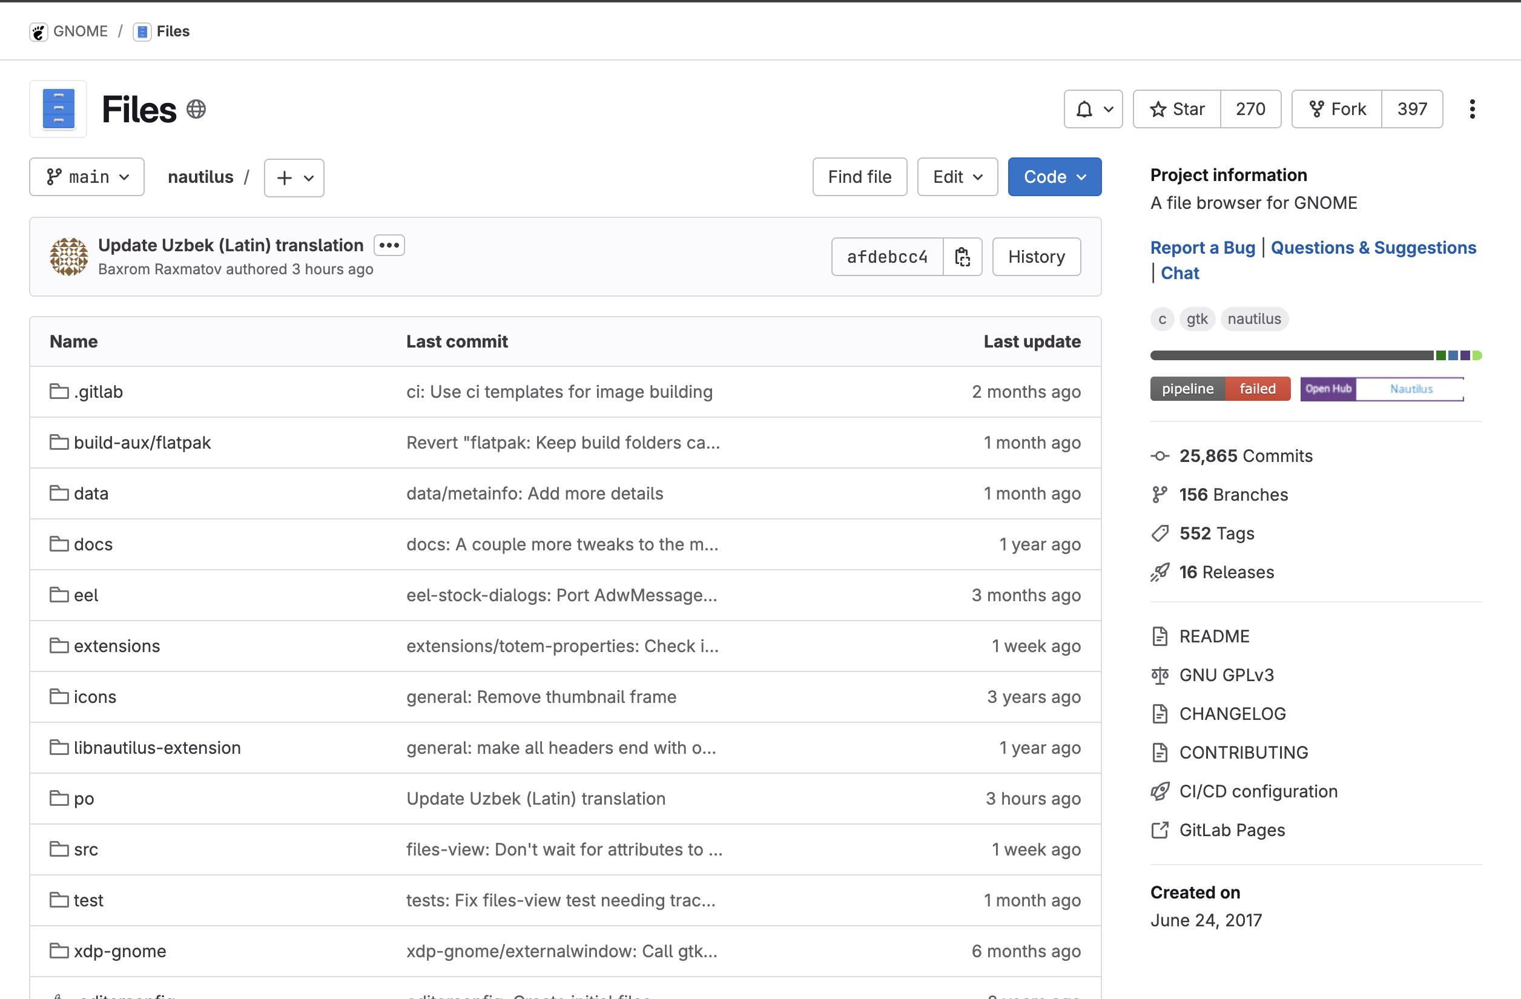Open the commit History
1521x999 pixels.
click(x=1037, y=257)
